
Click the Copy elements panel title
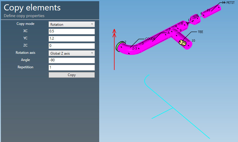point(32,8)
